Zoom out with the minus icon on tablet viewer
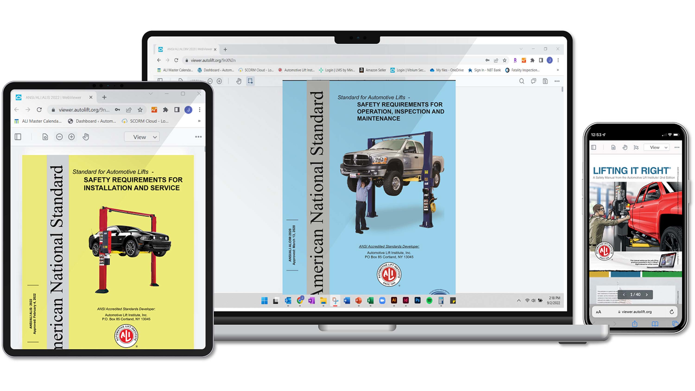 pyautogui.click(x=59, y=136)
